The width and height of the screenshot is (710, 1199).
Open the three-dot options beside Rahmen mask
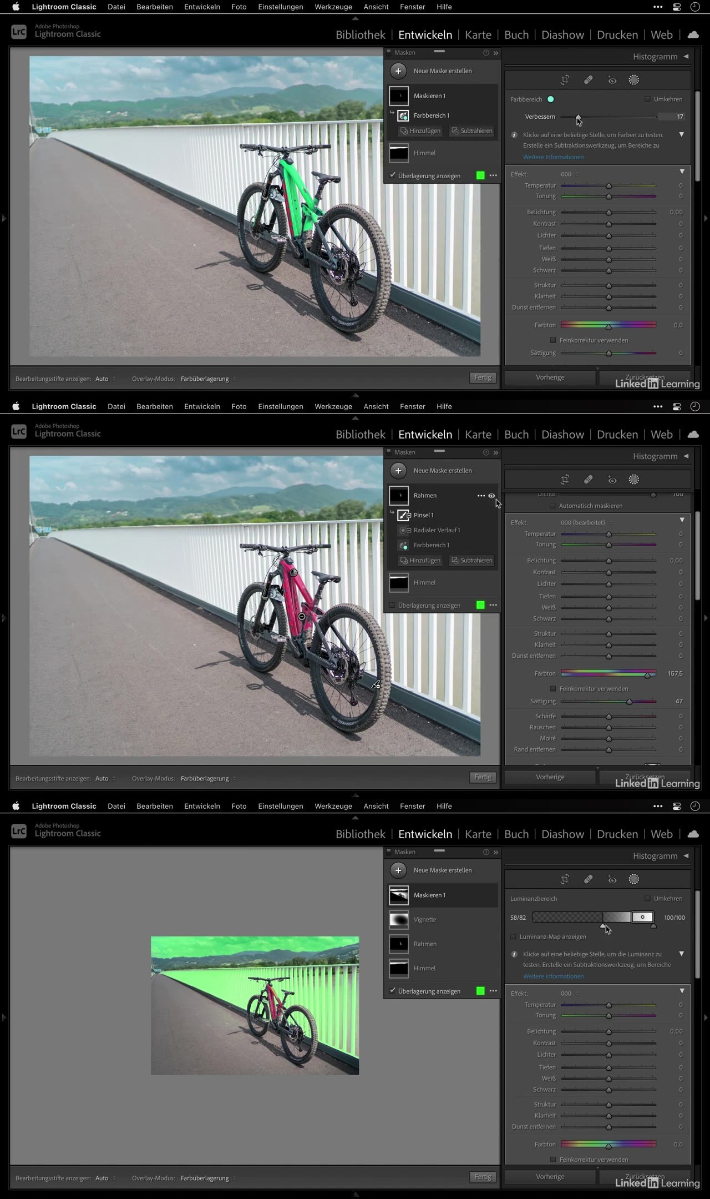pos(480,496)
